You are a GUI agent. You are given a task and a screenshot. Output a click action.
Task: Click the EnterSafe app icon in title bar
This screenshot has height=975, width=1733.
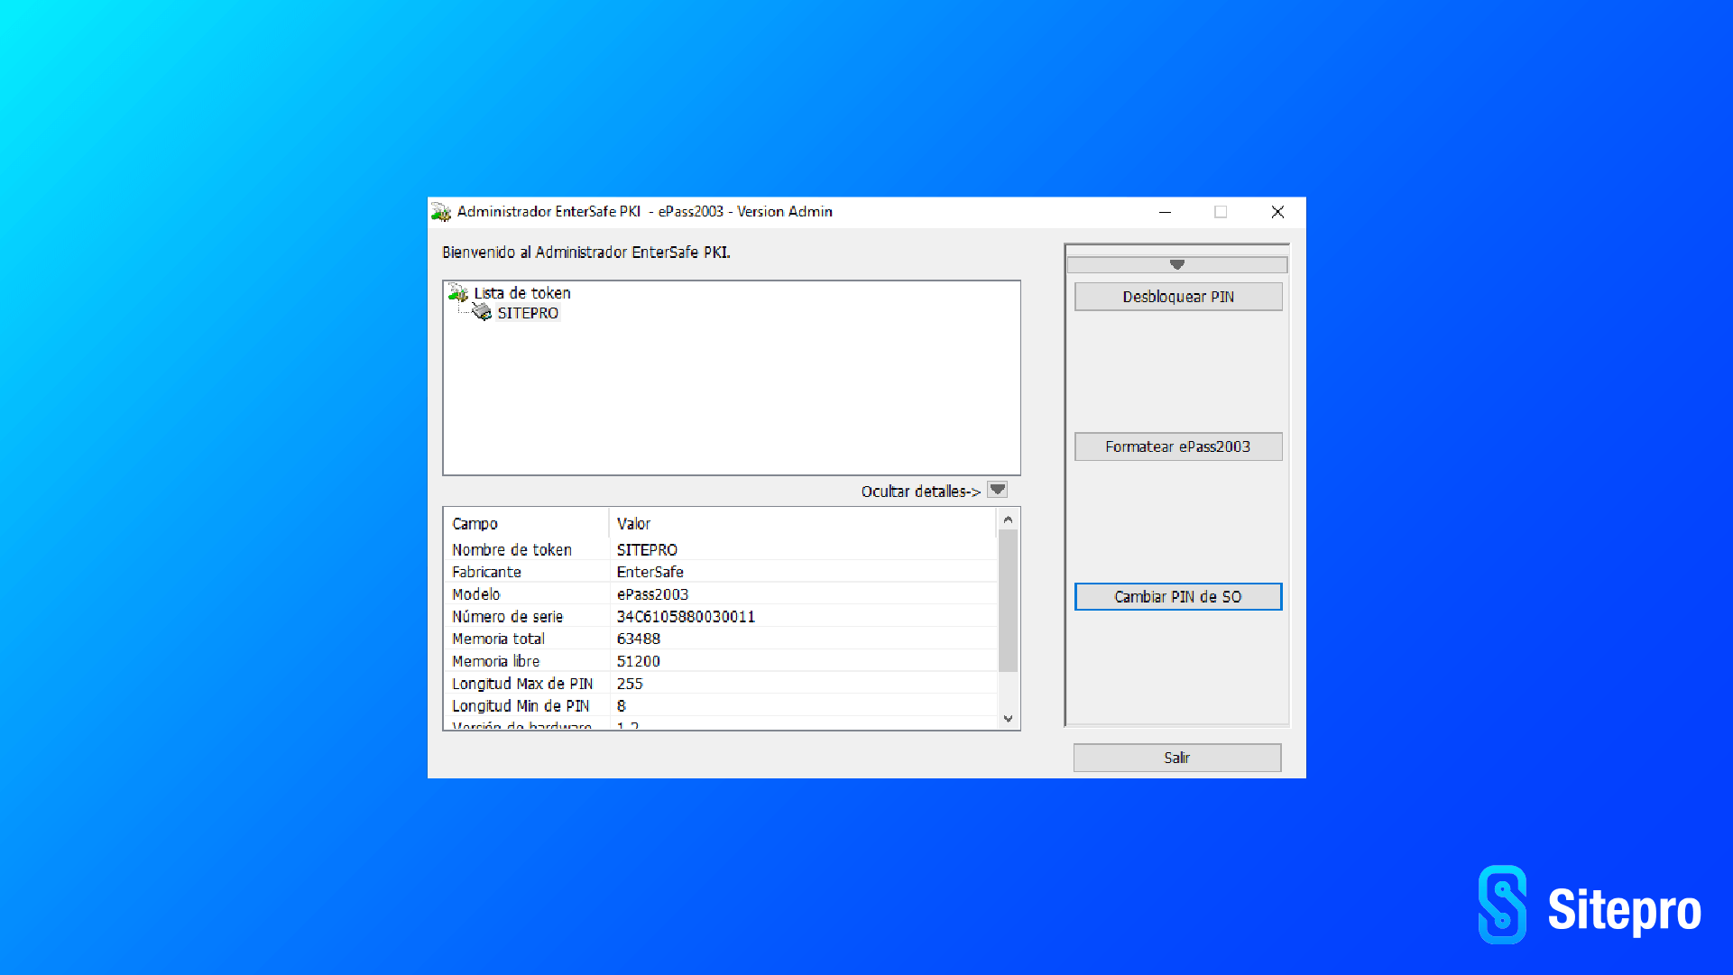(x=441, y=212)
